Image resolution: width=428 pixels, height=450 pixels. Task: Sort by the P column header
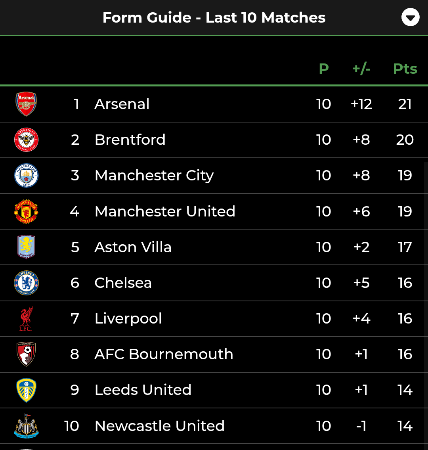coord(324,69)
